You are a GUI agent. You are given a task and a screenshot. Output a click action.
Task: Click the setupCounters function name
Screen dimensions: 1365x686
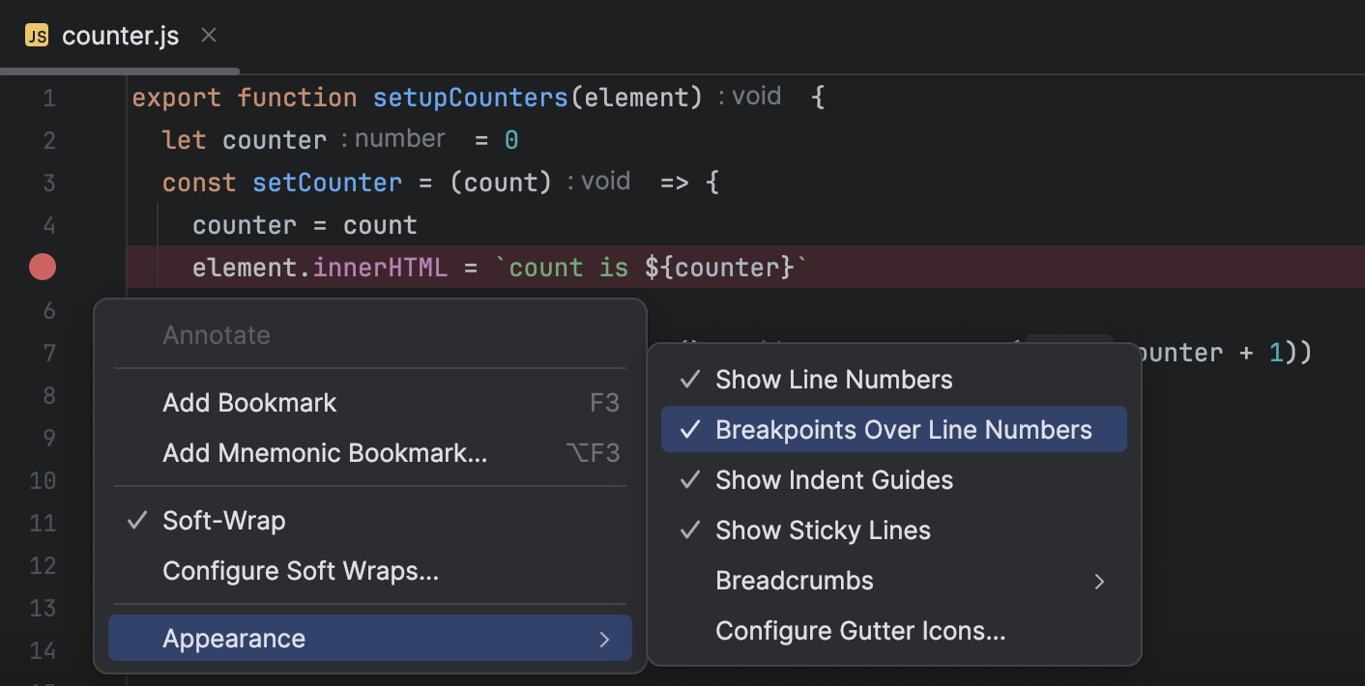coord(471,97)
